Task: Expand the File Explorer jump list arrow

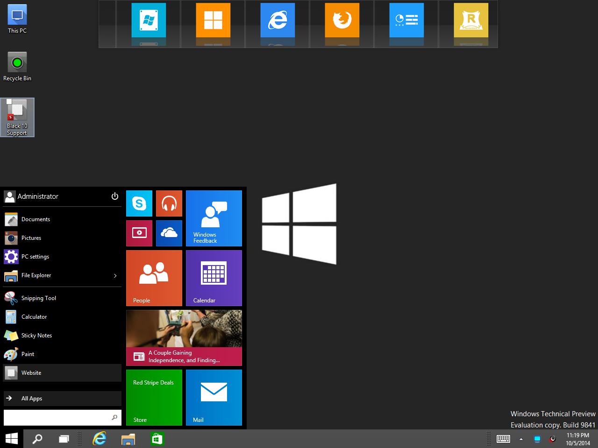Action: pyautogui.click(x=115, y=276)
